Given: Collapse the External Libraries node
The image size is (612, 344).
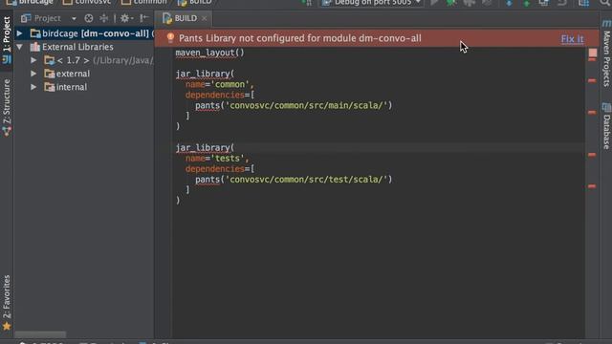Looking at the screenshot, I should tap(19, 47).
